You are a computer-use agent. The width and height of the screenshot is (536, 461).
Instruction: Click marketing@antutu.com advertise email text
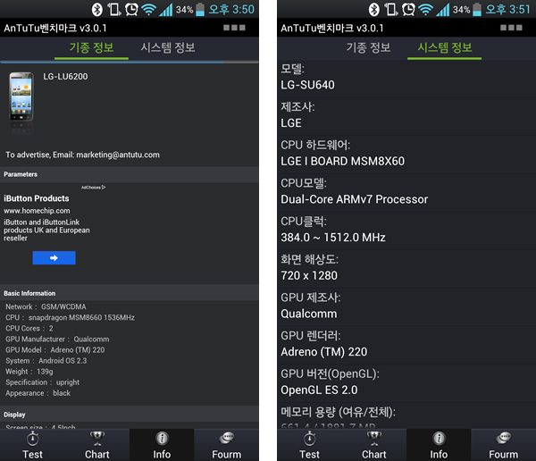point(118,155)
